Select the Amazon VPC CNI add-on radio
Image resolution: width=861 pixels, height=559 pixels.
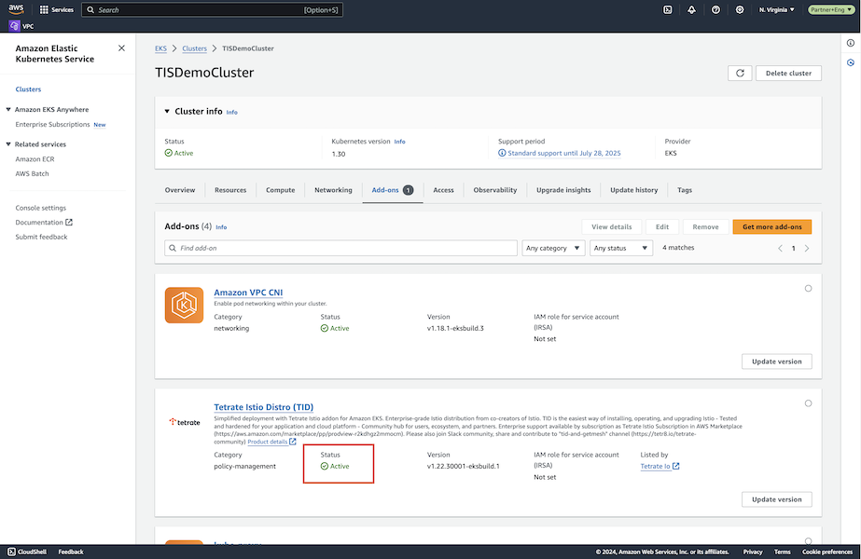tap(808, 289)
